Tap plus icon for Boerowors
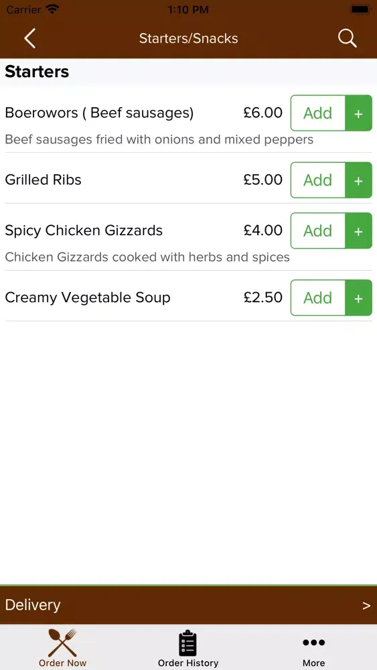The width and height of the screenshot is (377, 670). click(359, 113)
